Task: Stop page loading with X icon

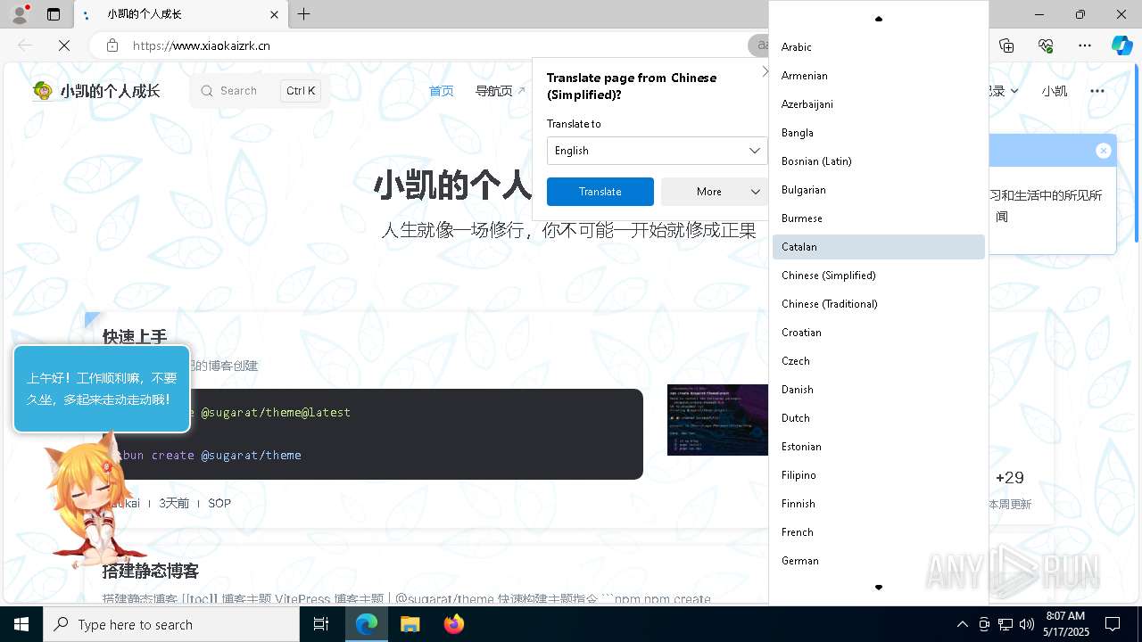Action: [64, 45]
